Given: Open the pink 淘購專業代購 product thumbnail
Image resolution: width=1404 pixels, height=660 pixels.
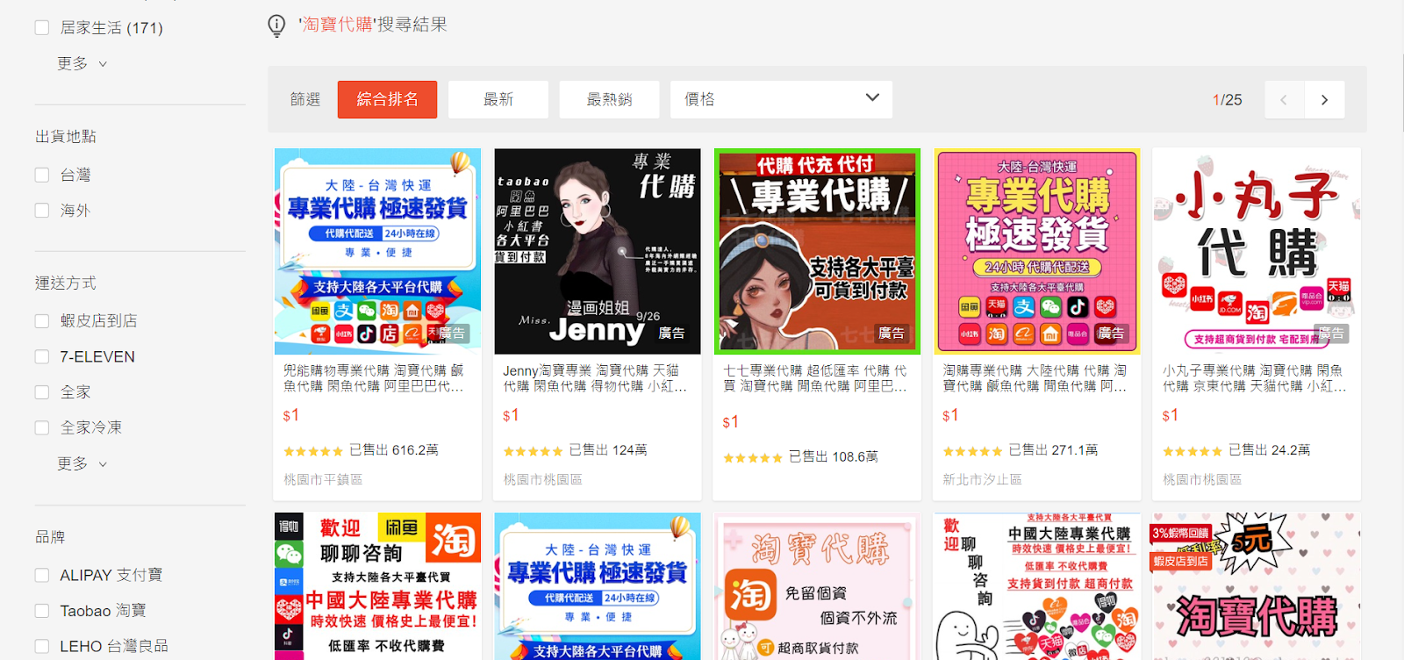Looking at the screenshot, I should click(1037, 251).
